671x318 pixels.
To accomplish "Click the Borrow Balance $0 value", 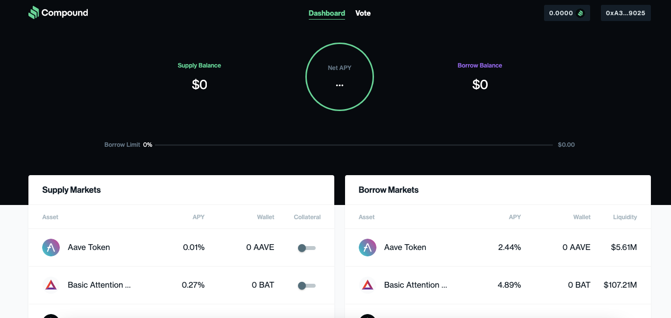I will tap(480, 85).
